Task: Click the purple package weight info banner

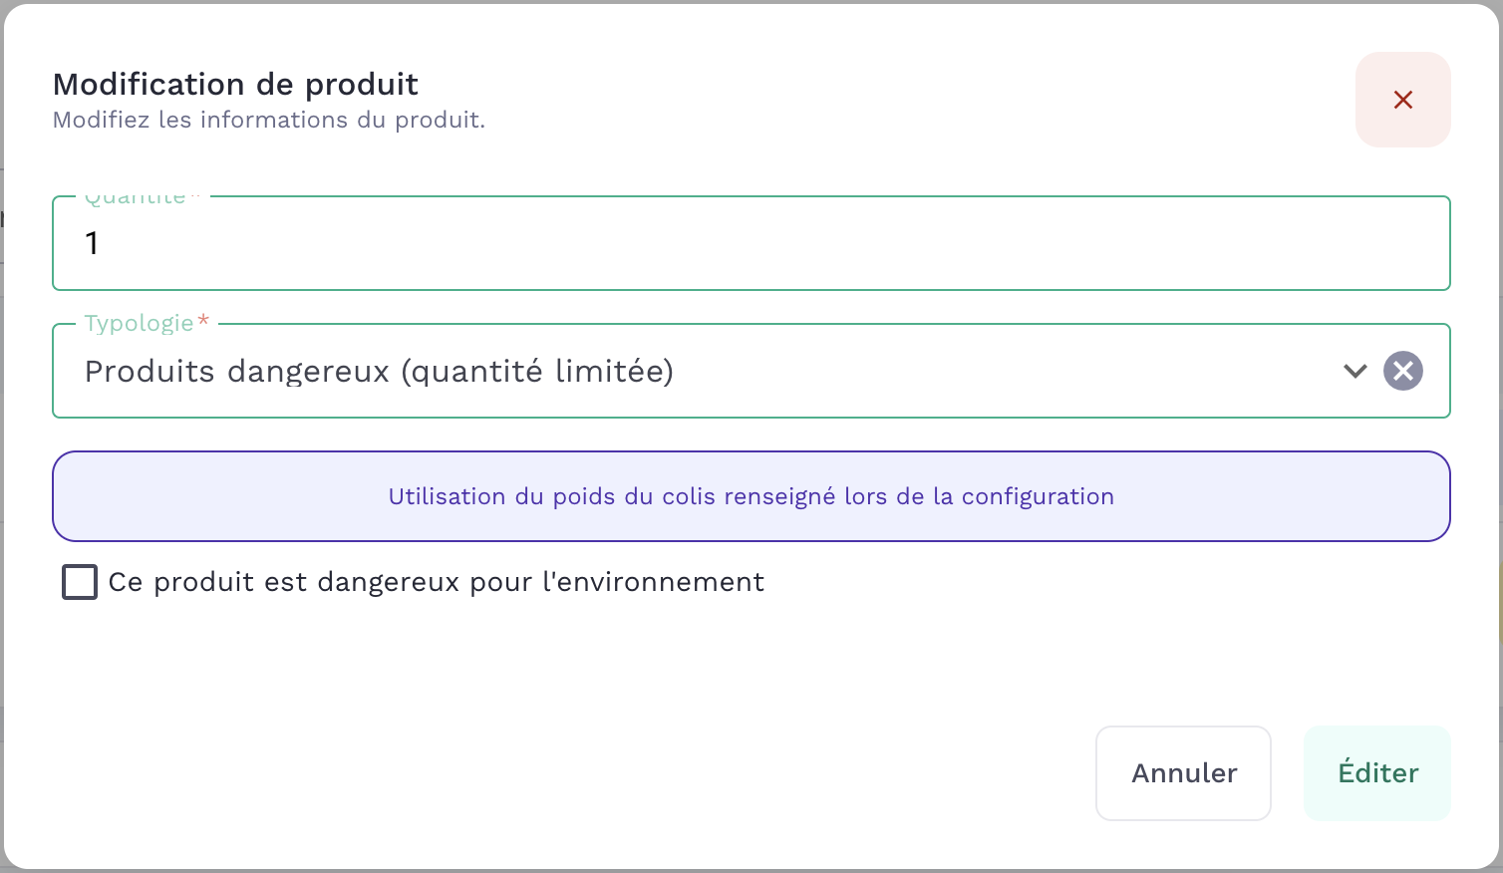Action: [x=751, y=496]
